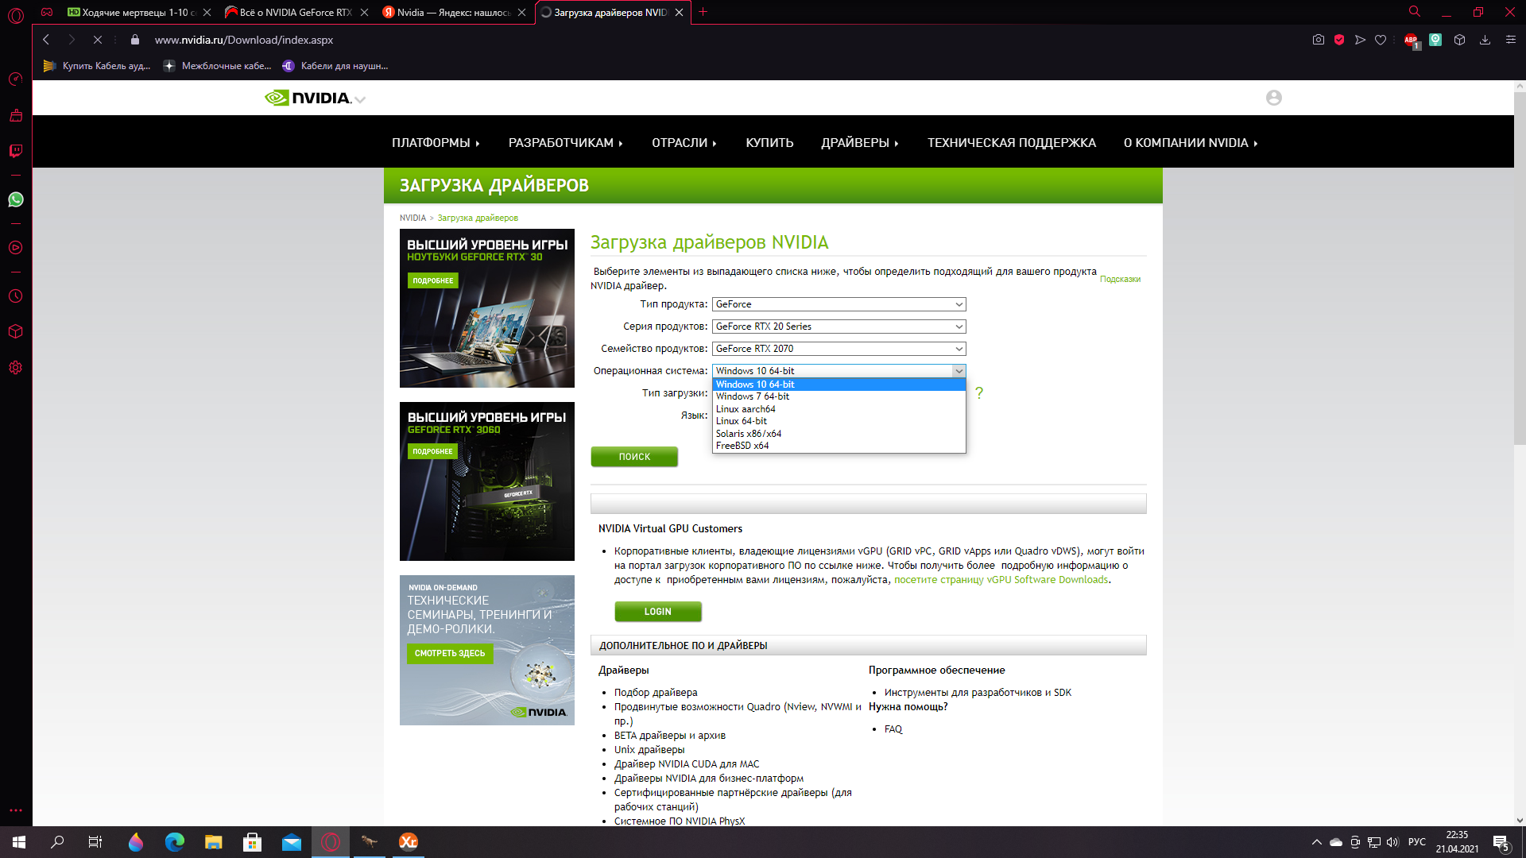The width and height of the screenshot is (1526, 858).
Task: Open Twitch panel in the sidebar
Action: pyautogui.click(x=16, y=151)
